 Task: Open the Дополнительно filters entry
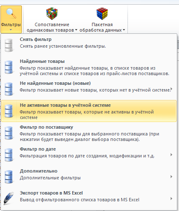tap(89, 177)
